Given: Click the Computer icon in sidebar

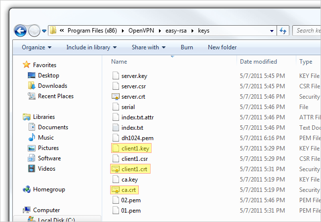Looking at the screenshot, I should pos(27,210).
